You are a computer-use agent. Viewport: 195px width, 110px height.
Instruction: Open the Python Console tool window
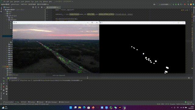click(x=64, y=102)
